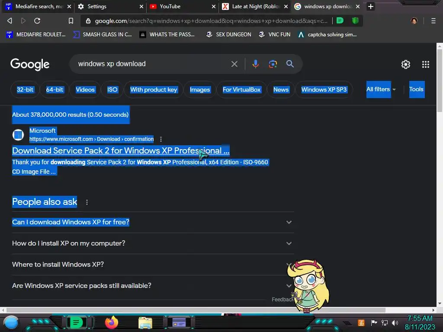The width and height of the screenshot is (443, 332).
Task: Switch to the Settings tab
Action: [x=110, y=6]
